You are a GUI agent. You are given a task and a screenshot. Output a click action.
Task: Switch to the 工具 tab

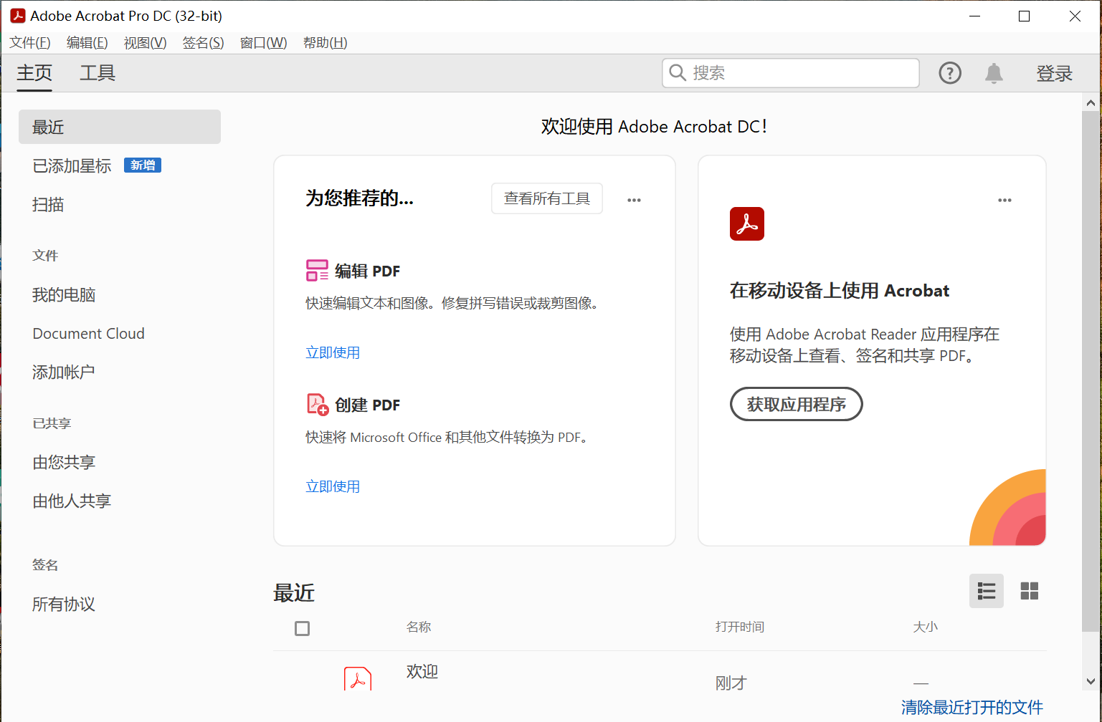(x=98, y=73)
